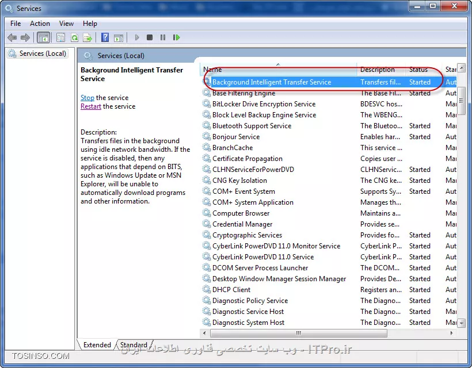Image resolution: width=472 pixels, height=368 pixels.
Task: Toggle Show/Hide Action Pane toolbar icon
Action: [119, 37]
